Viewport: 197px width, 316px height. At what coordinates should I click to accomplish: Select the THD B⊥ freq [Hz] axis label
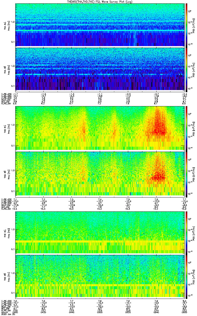(7, 128)
